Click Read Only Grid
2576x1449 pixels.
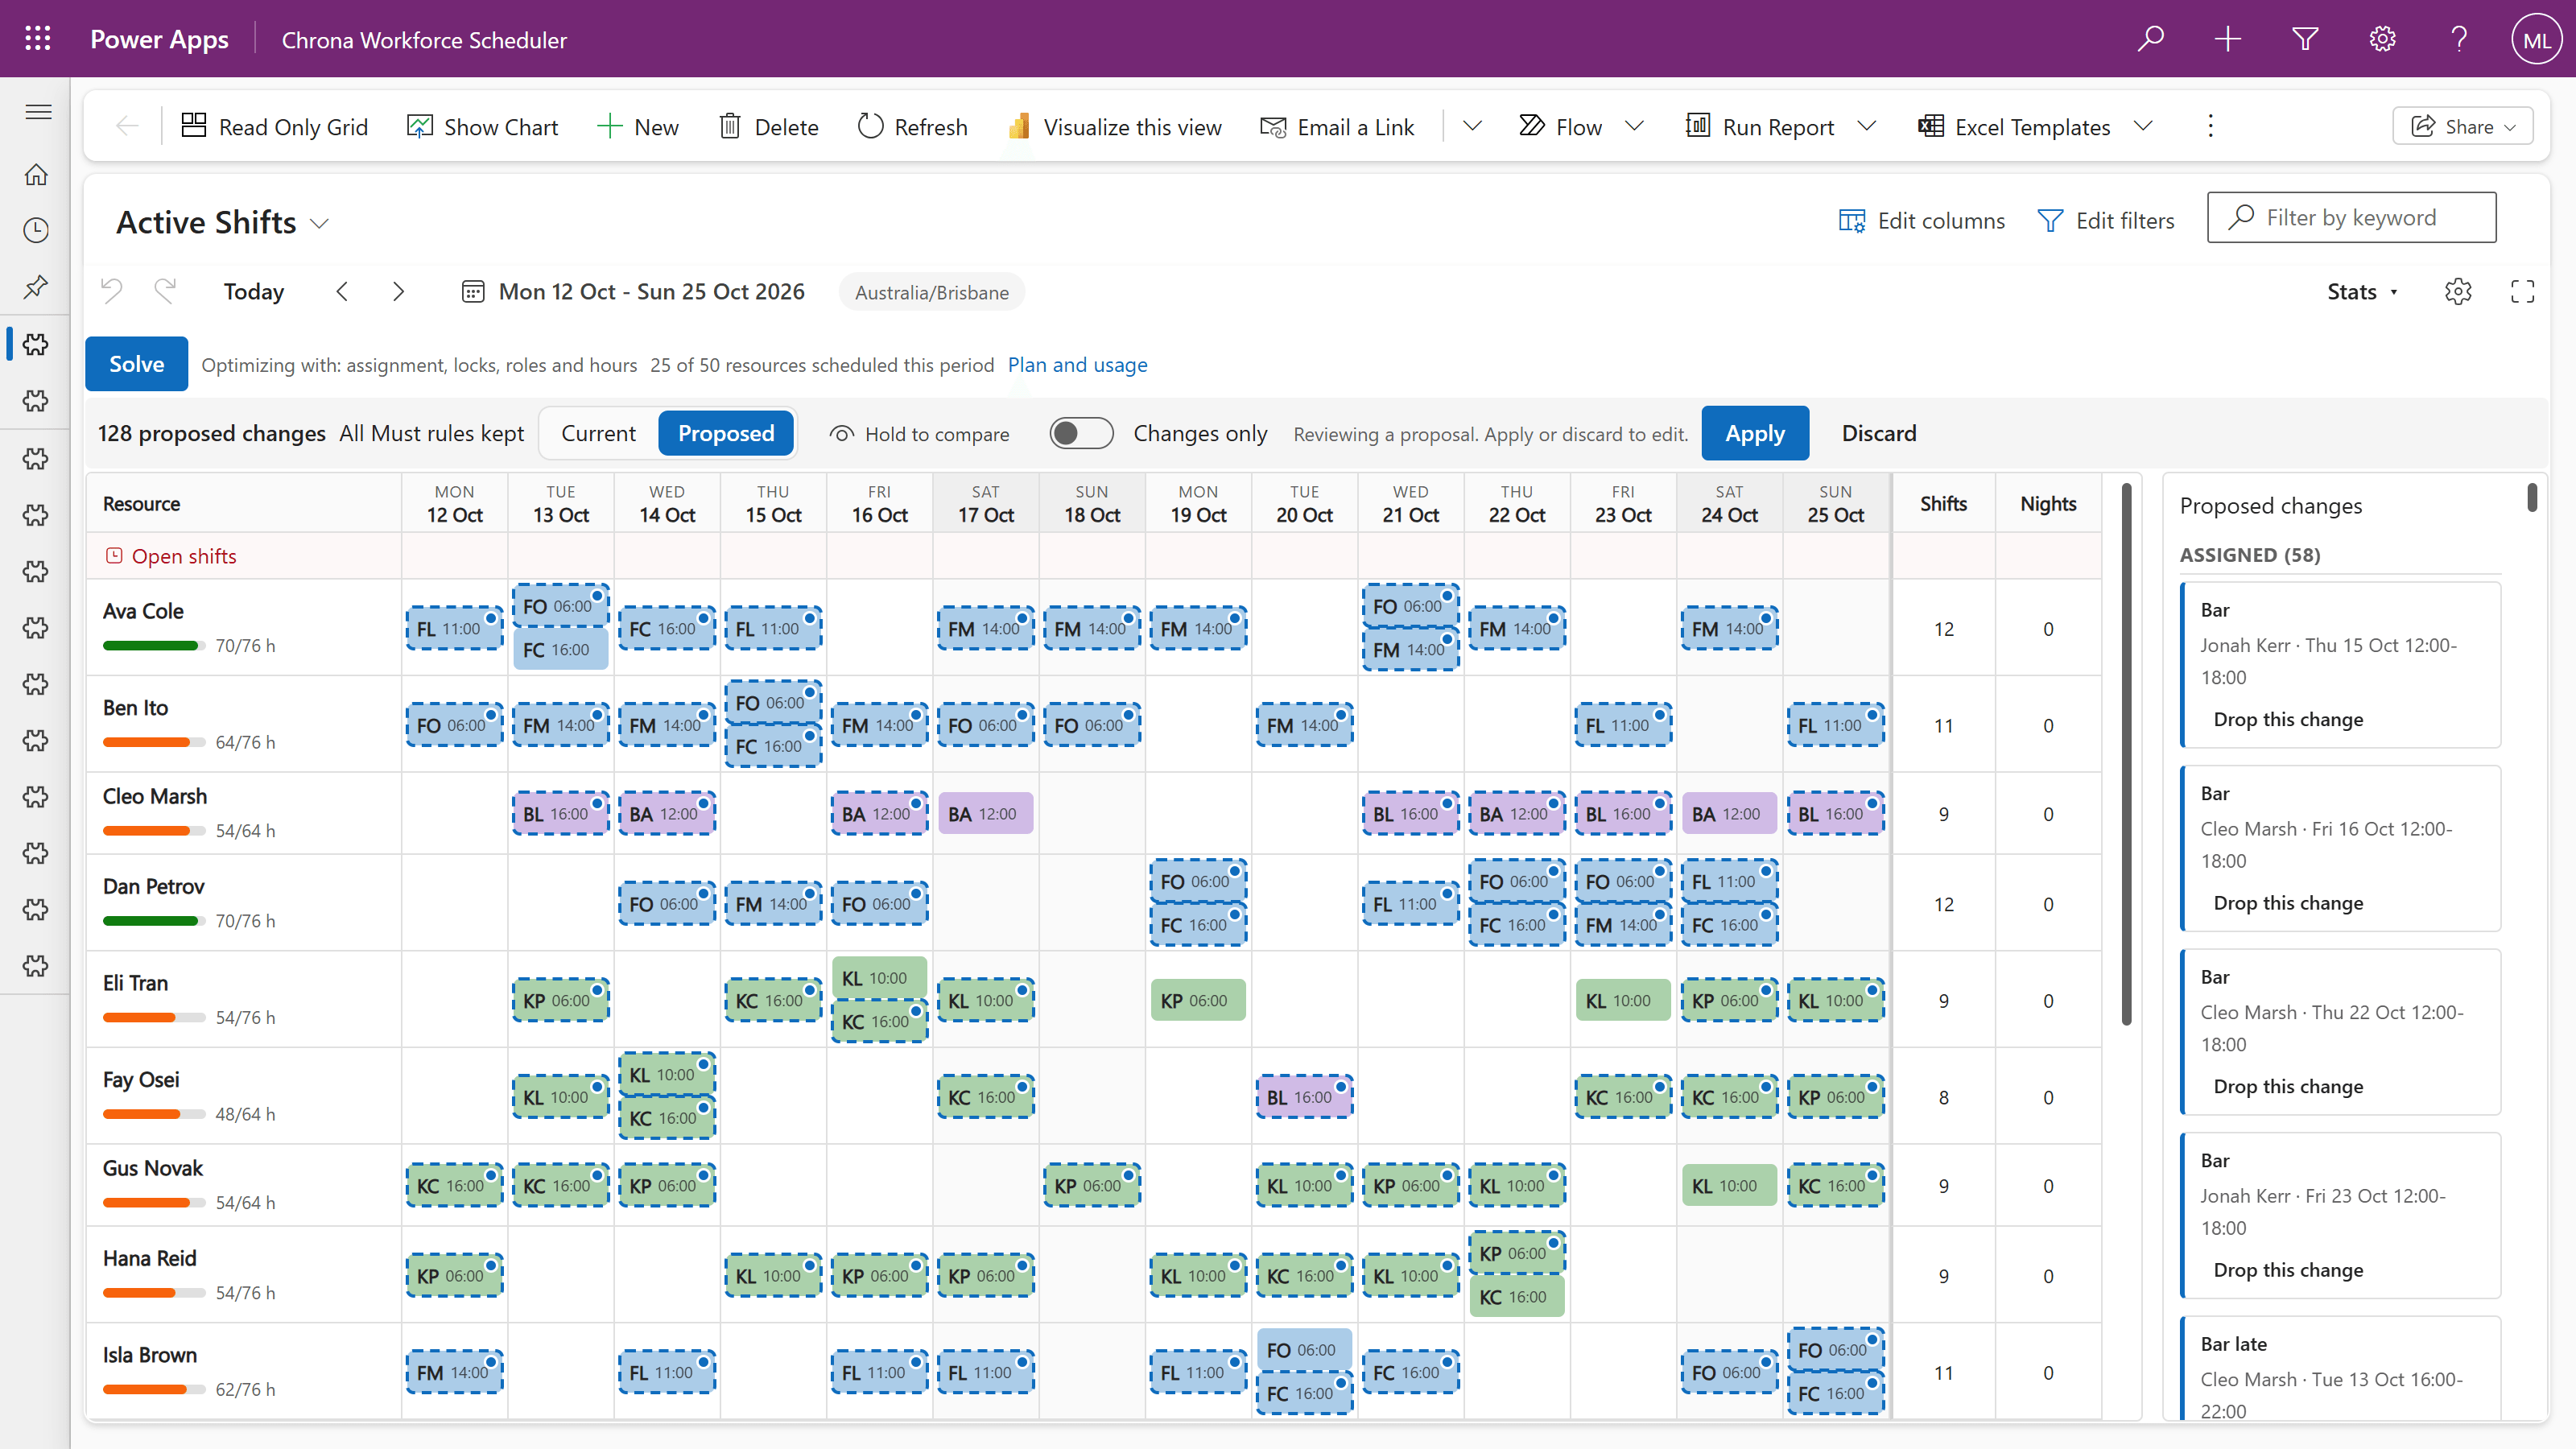click(274, 126)
